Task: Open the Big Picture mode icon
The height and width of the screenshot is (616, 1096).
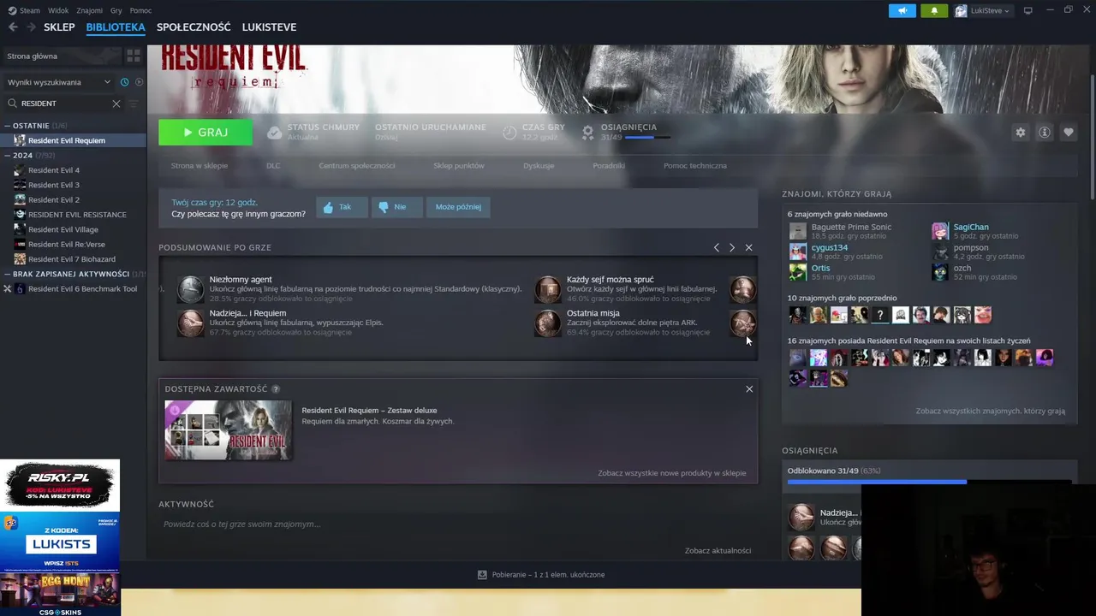Action: click(x=1028, y=10)
